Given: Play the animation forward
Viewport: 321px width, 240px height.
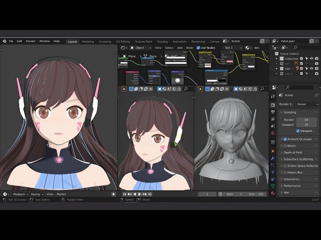Looking at the screenshot, I should [139, 194].
